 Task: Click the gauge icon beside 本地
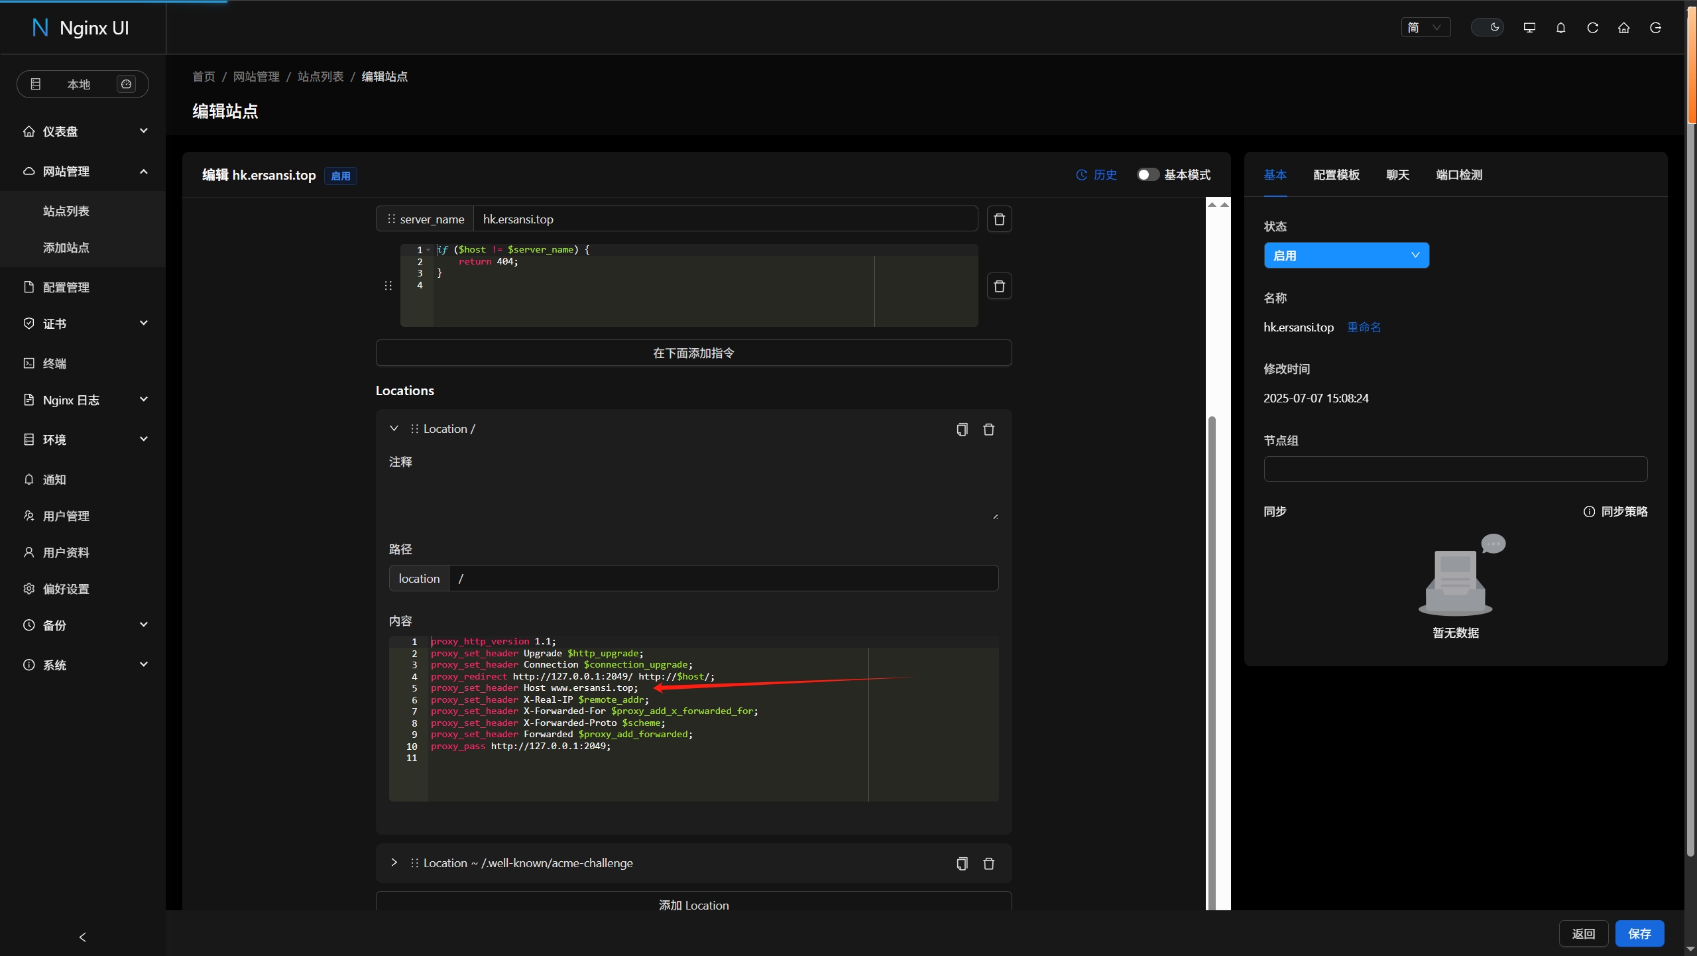coord(126,84)
